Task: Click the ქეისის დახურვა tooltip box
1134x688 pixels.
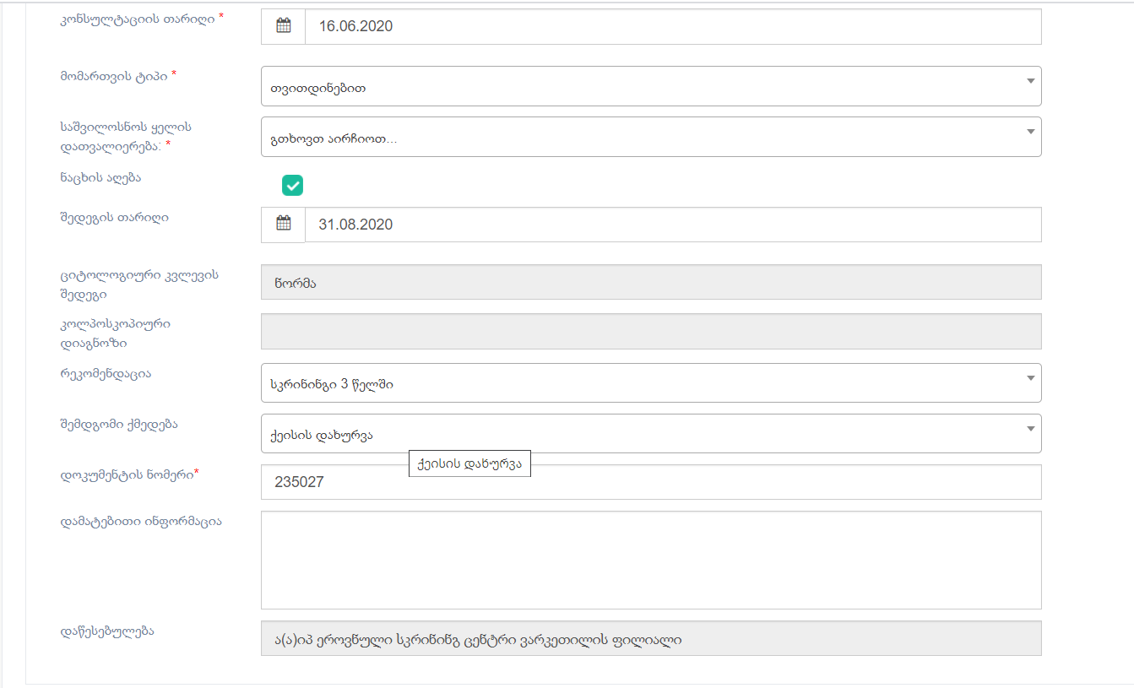Action: tap(469, 463)
